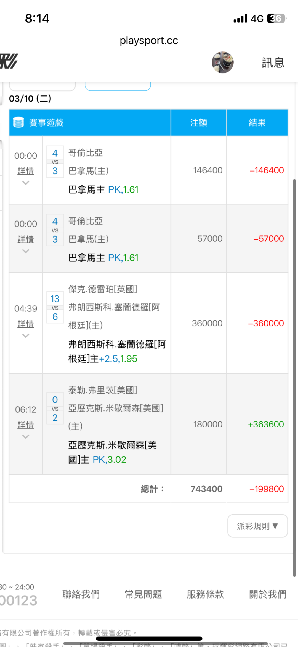Expand chevron under 146400 bet row 詳情
The image size is (298, 647).
[26, 183]
